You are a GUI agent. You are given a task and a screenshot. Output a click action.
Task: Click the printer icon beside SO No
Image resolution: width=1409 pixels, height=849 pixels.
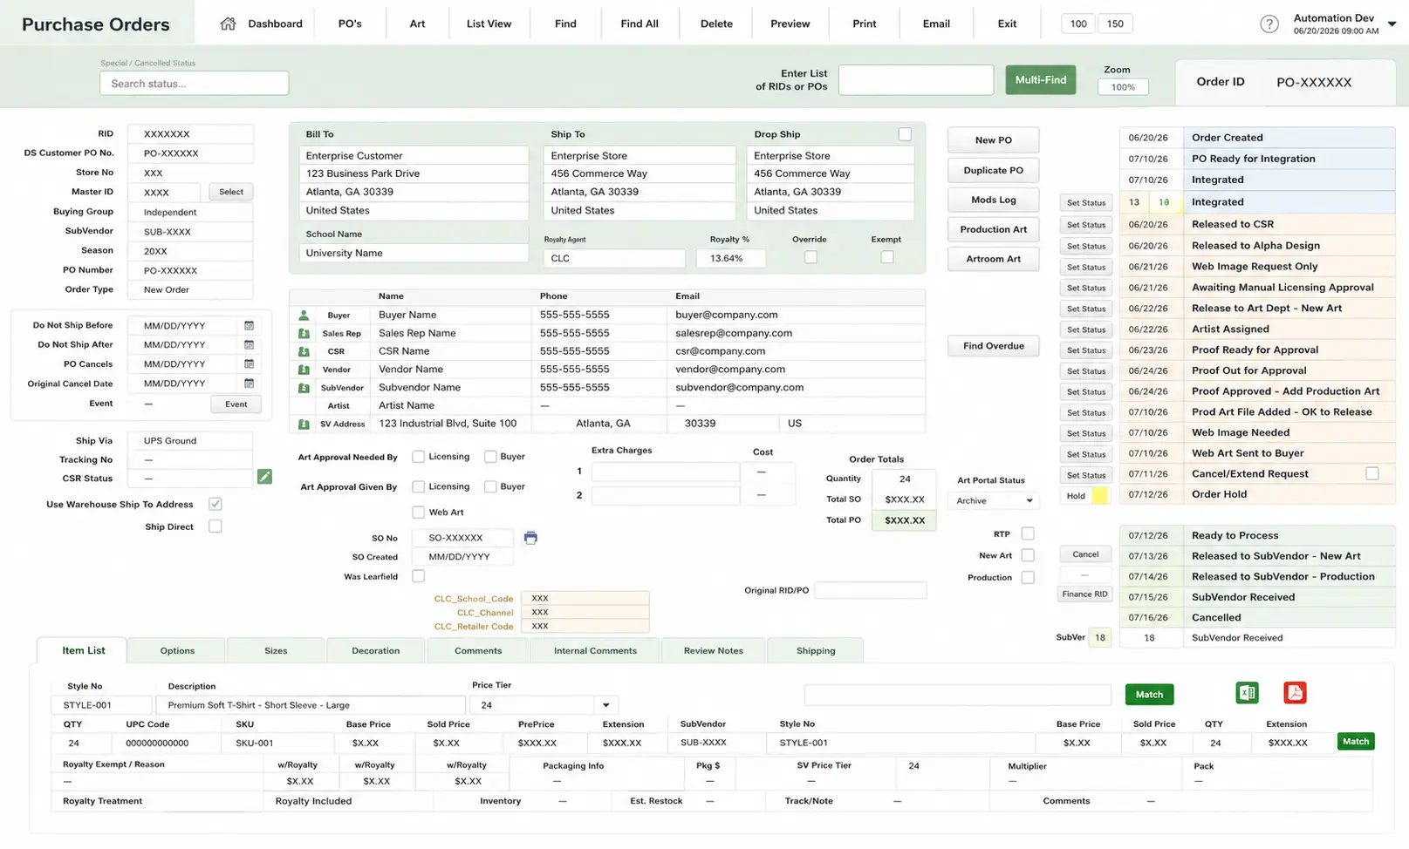coord(530,538)
